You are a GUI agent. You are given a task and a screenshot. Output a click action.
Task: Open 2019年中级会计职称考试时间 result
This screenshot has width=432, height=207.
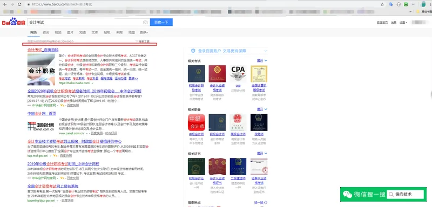(x=63, y=164)
